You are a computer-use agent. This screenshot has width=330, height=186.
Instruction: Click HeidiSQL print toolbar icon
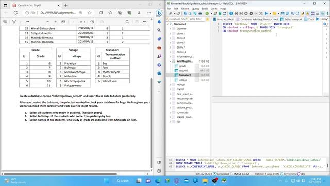[200, 14]
